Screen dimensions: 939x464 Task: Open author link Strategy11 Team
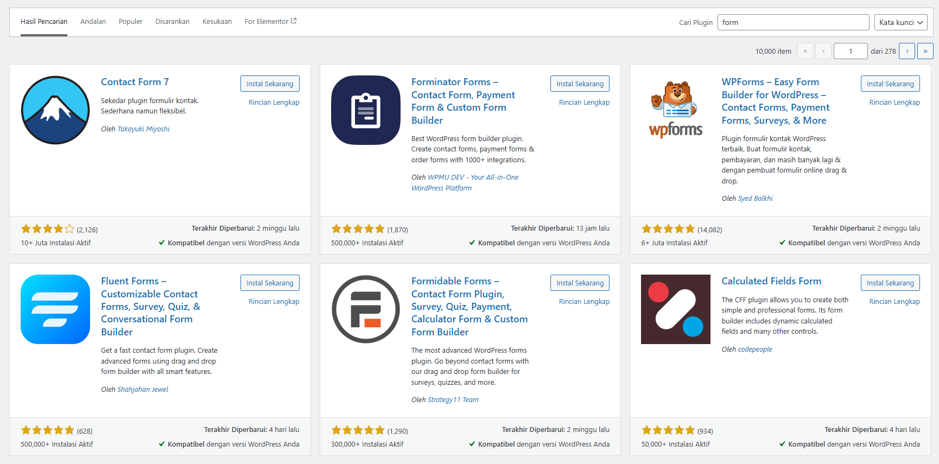click(x=453, y=400)
